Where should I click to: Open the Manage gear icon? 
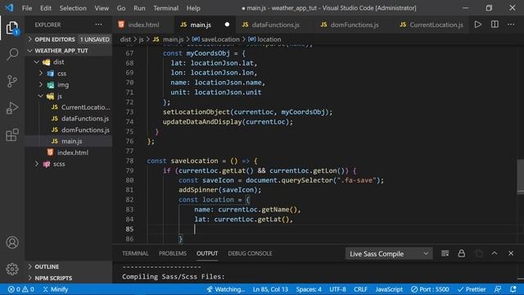coord(12,269)
